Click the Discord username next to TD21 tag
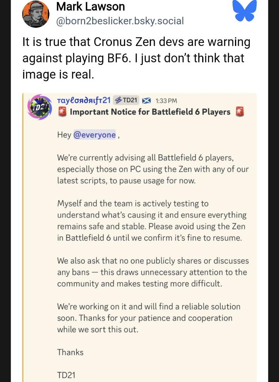The image size is (279, 382). coord(84,101)
